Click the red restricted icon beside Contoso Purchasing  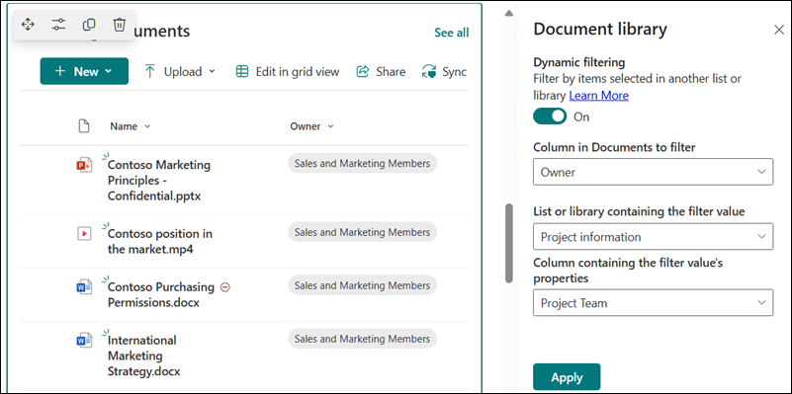click(x=225, y=287)
